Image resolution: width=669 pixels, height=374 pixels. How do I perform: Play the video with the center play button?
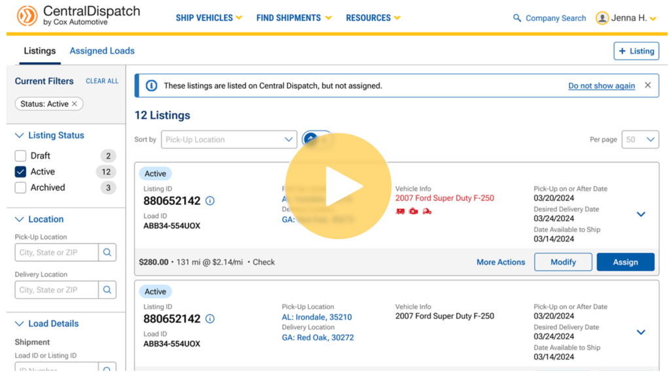338,187
